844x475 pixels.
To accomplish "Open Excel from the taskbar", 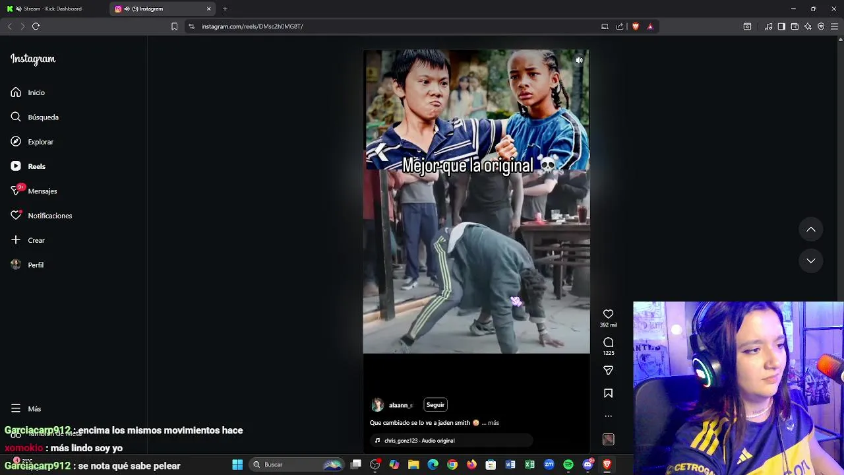I will pyautogui.click(x=529, y=464).
